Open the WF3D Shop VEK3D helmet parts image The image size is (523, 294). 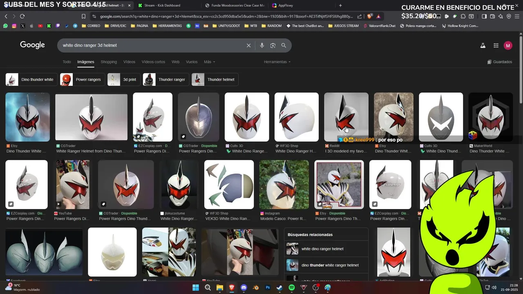[x=229, y=185]
